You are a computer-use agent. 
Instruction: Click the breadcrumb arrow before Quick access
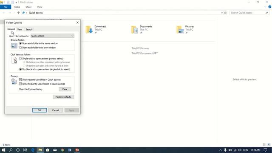pos(27,13)
